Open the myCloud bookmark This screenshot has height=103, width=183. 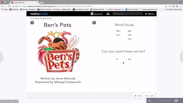14,9
